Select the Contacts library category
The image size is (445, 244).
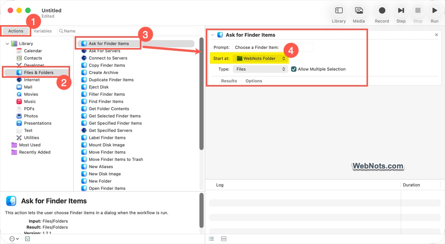(33, 58)
